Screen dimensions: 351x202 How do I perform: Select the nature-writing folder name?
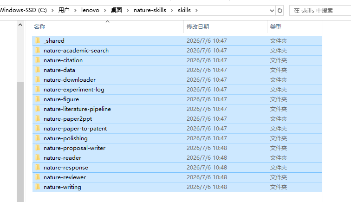[63, 187]
